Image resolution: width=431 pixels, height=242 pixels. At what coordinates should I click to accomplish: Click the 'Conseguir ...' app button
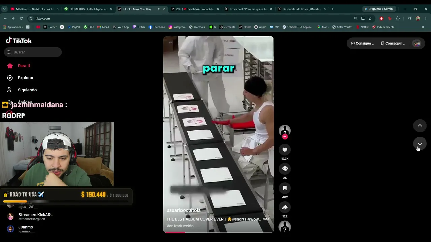pos(393,43)
